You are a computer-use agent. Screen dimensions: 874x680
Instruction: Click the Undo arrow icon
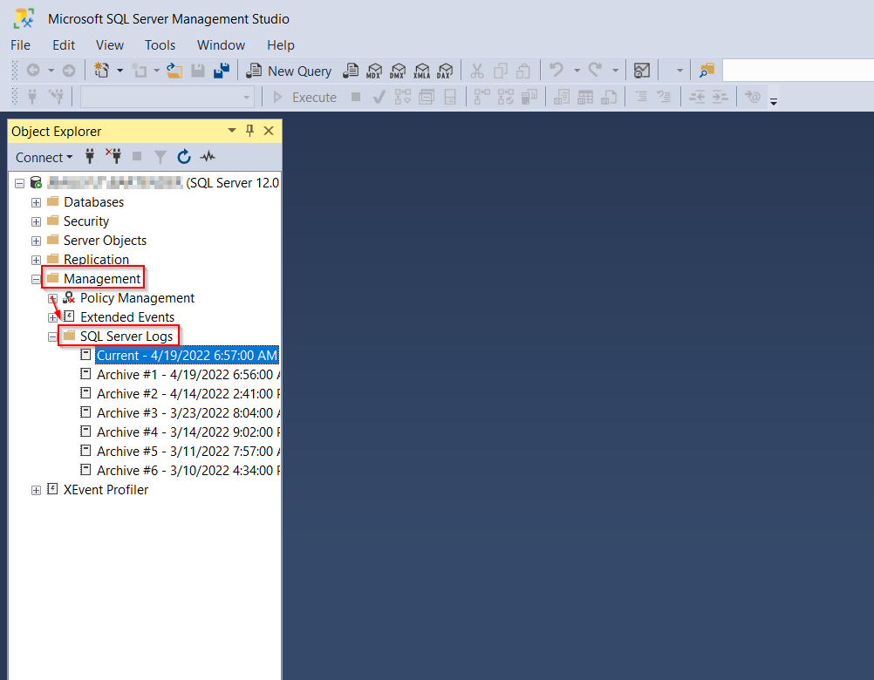pos(556,70)
